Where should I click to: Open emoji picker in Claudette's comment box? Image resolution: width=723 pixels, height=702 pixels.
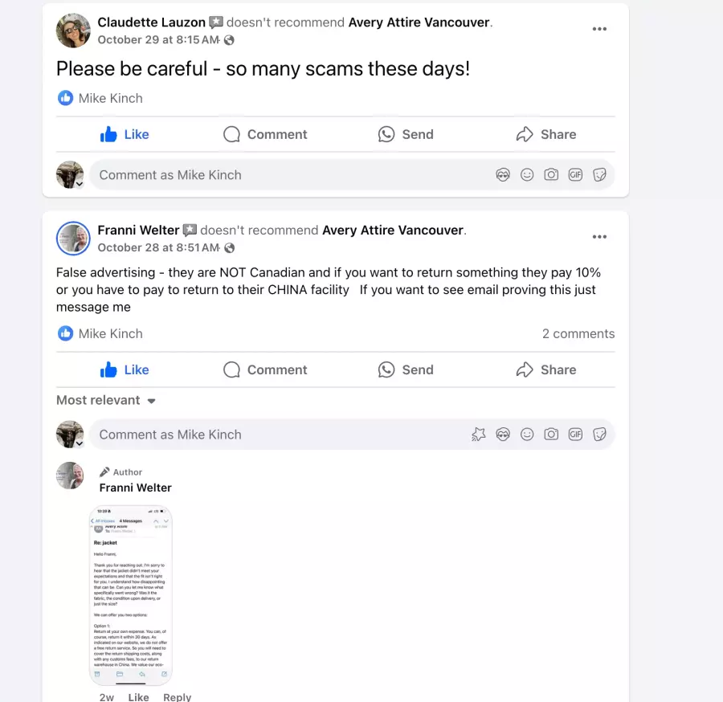[x=526, y=174]
